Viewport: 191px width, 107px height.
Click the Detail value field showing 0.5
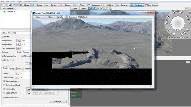25,74
